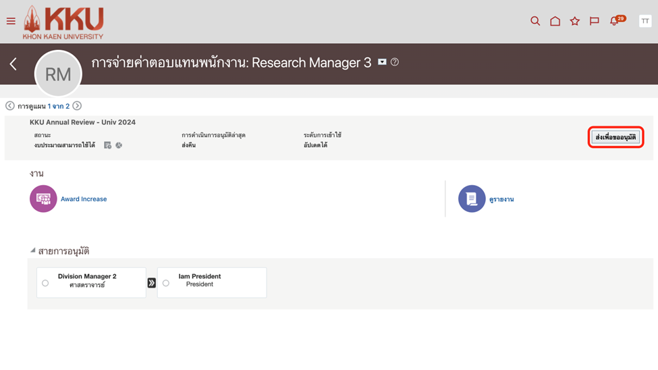Click the blue view reports icon
Screen dimensions: 658x370
pyautogui.click(x=472, y=199)
